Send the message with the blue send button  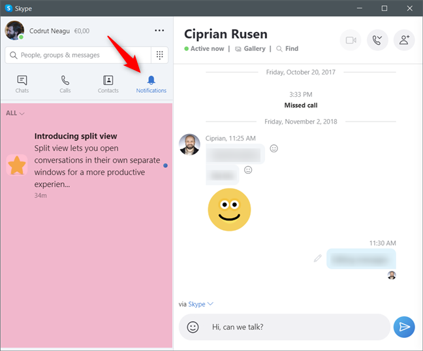click(404, 327)
